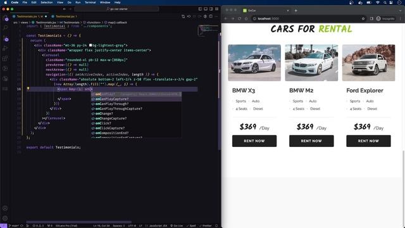The image size is (405, 228).
Task: Open a new browser tab
Action: coord(296,11)
